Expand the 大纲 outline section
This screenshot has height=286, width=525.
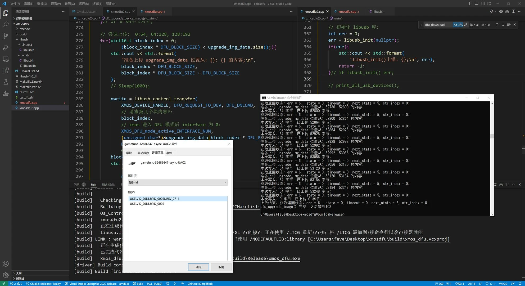[19, 273]
